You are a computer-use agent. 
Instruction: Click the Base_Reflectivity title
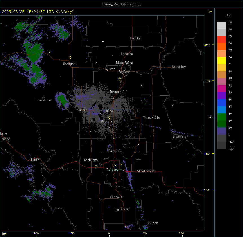pyautogui.click(x=121, y=4)
